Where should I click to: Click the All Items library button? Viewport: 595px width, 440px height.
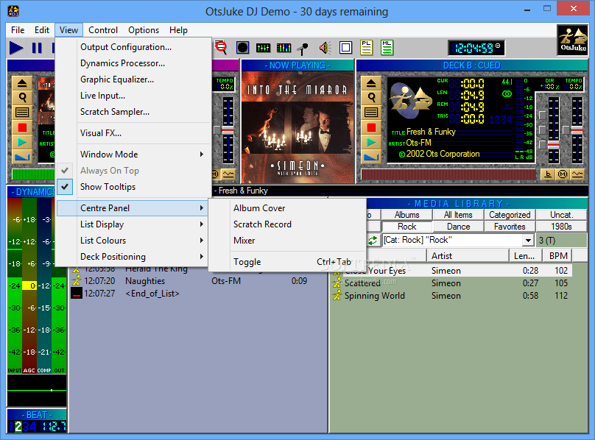click(x=458, y=215)
